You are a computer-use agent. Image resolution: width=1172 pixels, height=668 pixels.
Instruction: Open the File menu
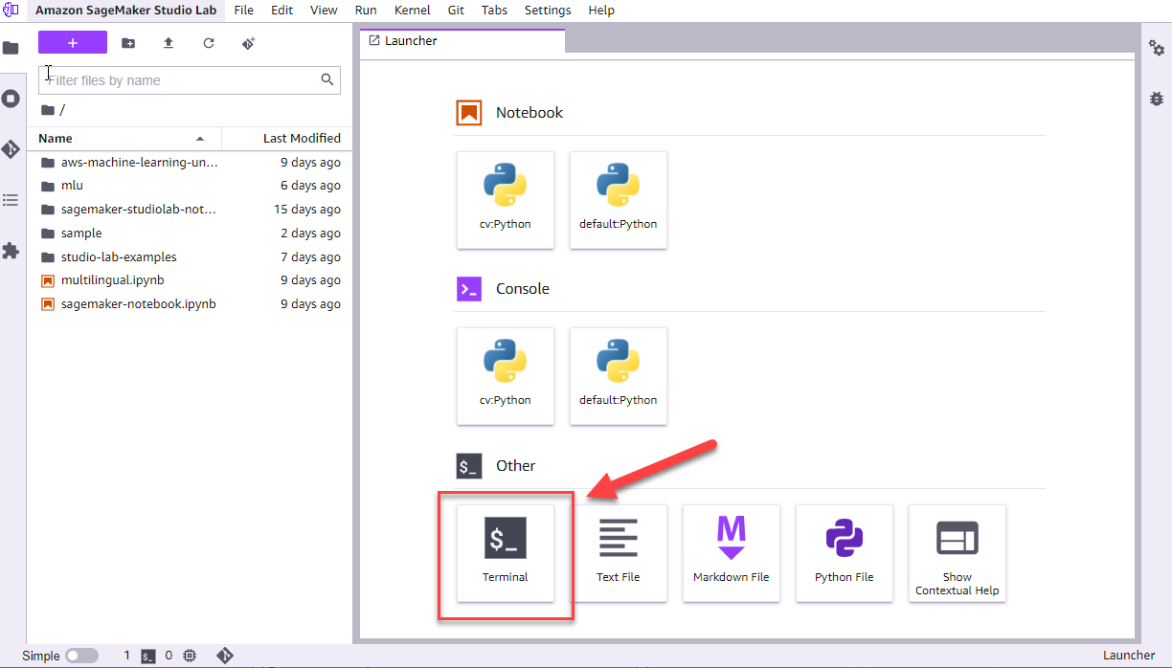point(244,10)
